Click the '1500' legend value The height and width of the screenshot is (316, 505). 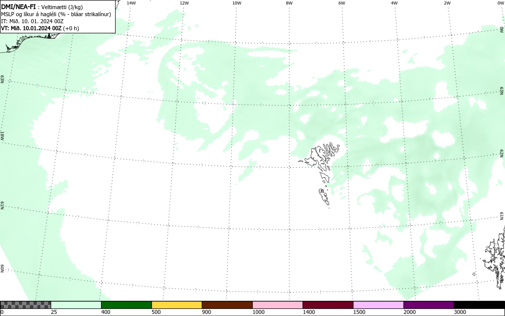coord(359,312)
